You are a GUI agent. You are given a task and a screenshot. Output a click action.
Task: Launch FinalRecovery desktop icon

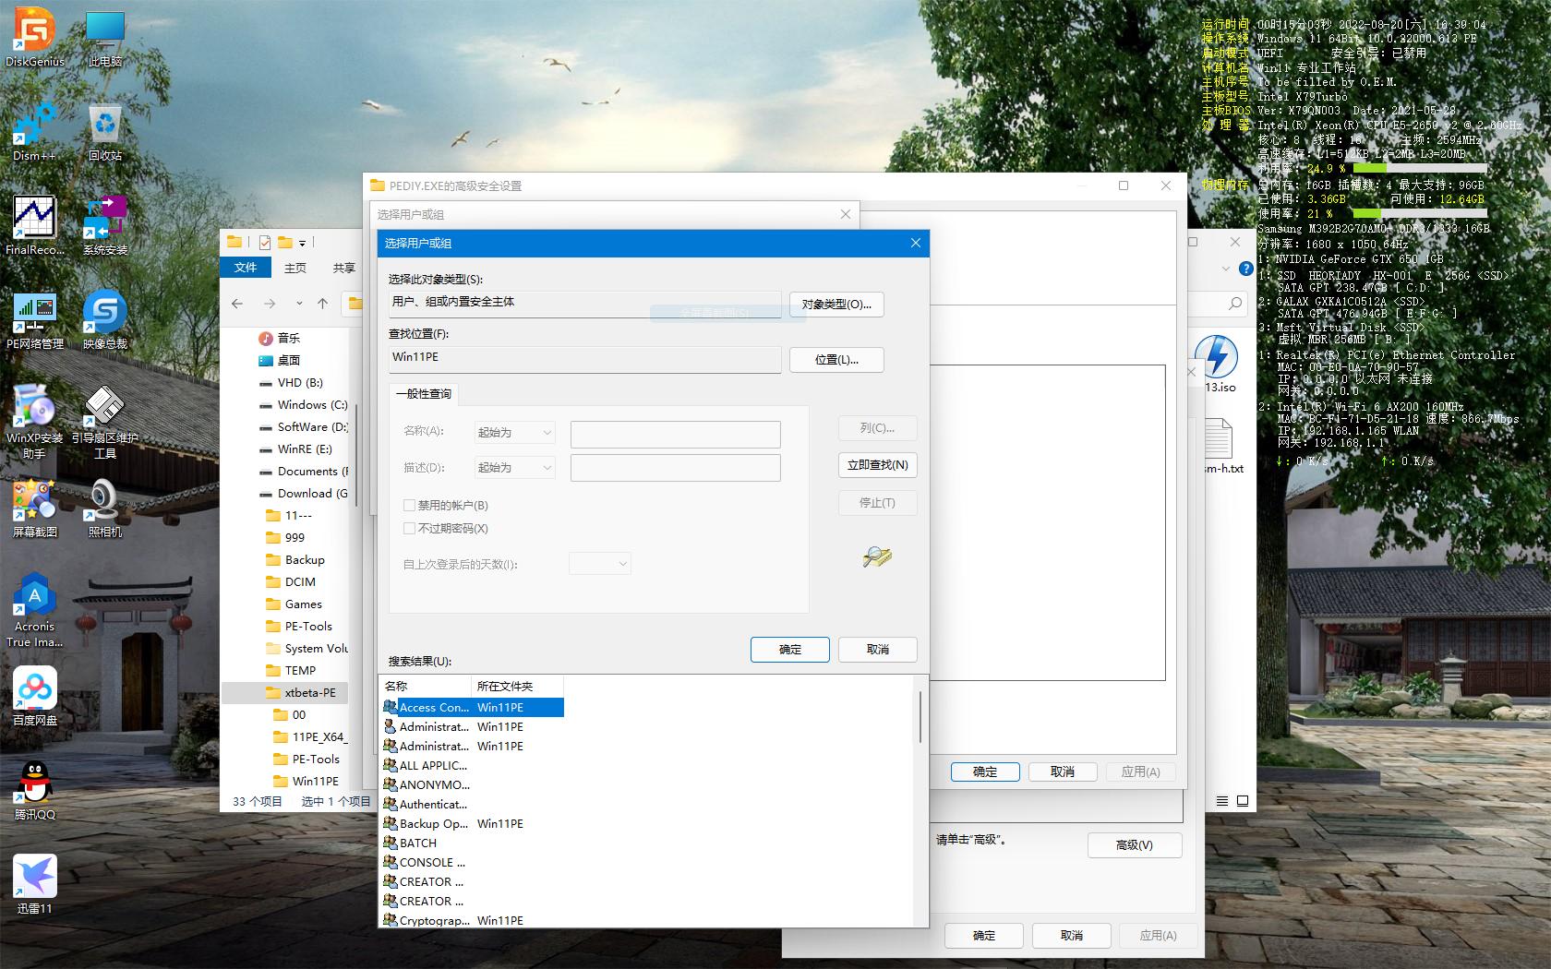[x=35, y=225]
